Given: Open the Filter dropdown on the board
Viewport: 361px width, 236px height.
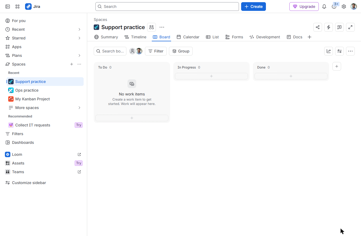Looking at the screenshot, I should click(156, 51).
